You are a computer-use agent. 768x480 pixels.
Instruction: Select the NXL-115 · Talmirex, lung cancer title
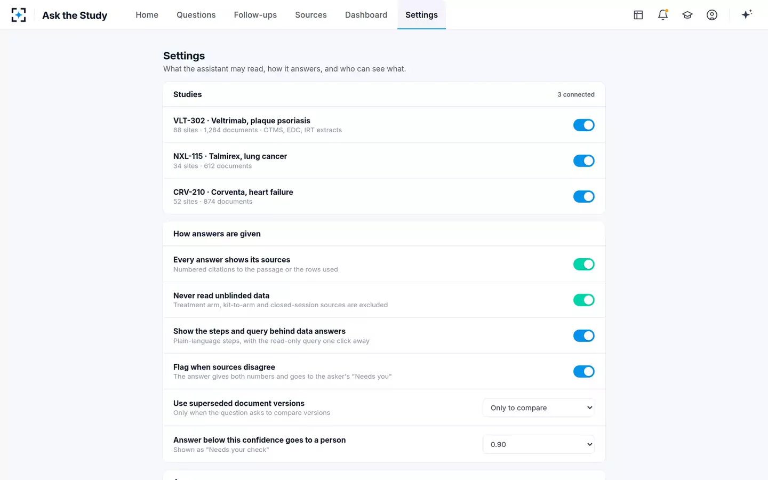coord(230,156)
